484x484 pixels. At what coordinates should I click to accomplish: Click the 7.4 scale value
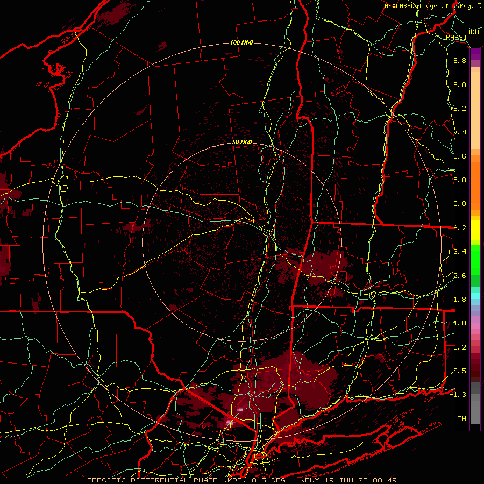(460, 132)
